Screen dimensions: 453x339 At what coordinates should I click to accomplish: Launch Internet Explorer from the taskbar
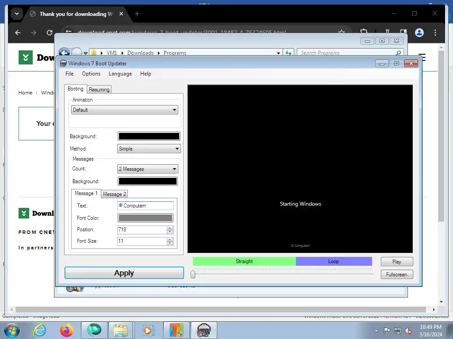tap(39, 330)
